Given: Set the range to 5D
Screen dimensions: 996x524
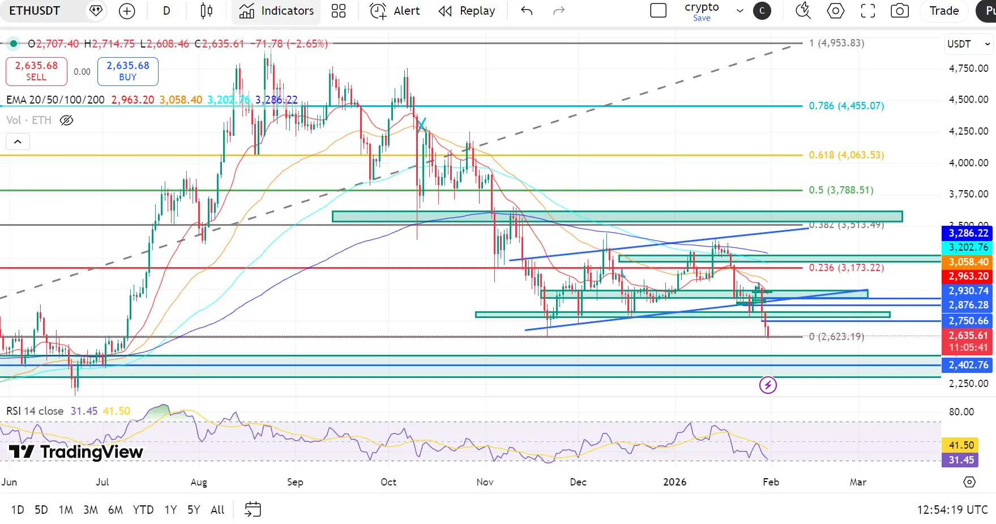Looking at the screenshot, I should (41, 510).
